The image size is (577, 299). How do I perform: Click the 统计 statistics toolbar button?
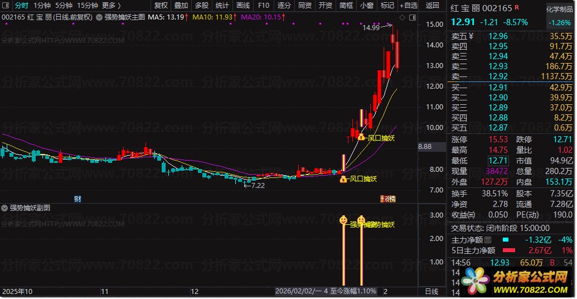pyautogui.click(x=222, y=6)
